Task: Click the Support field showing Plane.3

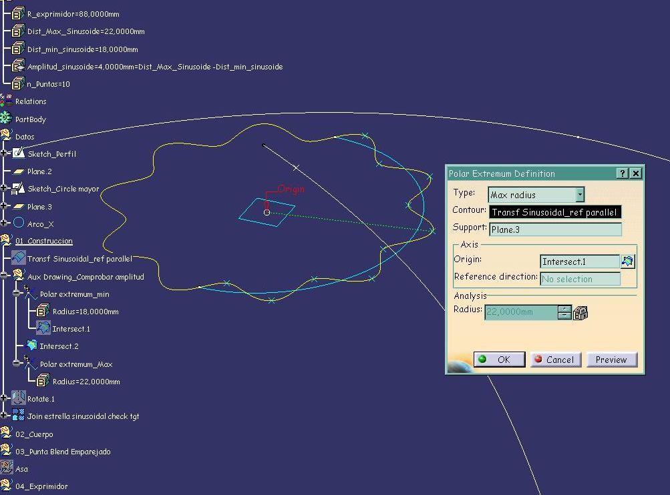Action: click(x=555, y=229)
